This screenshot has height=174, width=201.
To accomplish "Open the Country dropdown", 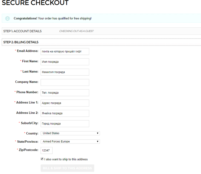I will coord(70,133).
